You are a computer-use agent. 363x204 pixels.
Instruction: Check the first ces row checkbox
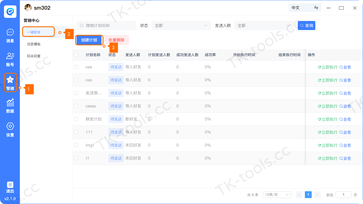(x=76, y=67)
